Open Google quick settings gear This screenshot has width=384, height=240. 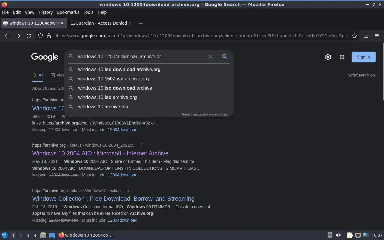pyautogui.click(x=328, y=57)
